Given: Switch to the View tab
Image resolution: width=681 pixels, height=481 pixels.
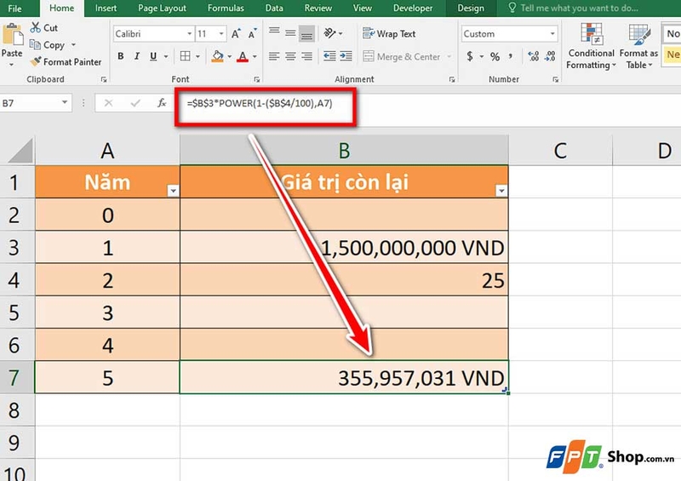Looking at the screenshot, I should pyautogui.click(x=363, y=9).
